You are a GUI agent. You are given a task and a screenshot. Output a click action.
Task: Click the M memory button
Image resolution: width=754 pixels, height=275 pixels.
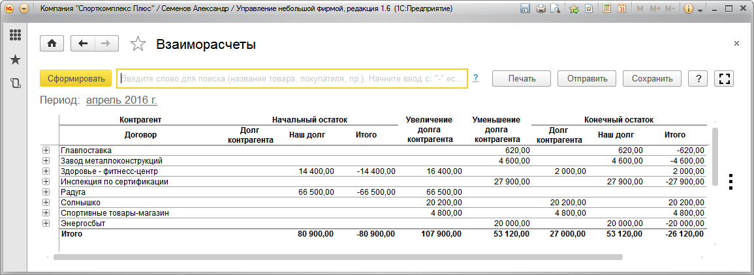tap(640, 8)
